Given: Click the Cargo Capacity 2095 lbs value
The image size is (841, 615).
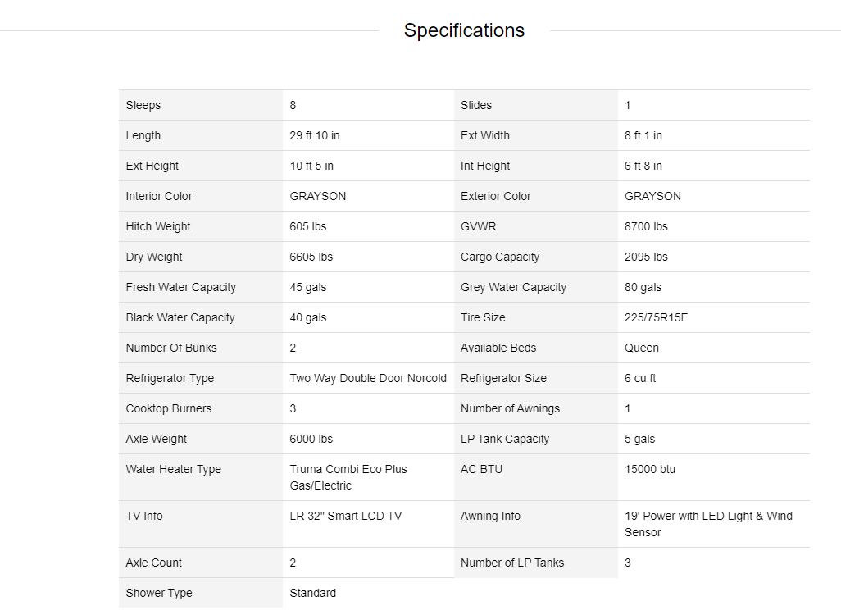Looking at the screenshot, I should [x=646, y=257].
